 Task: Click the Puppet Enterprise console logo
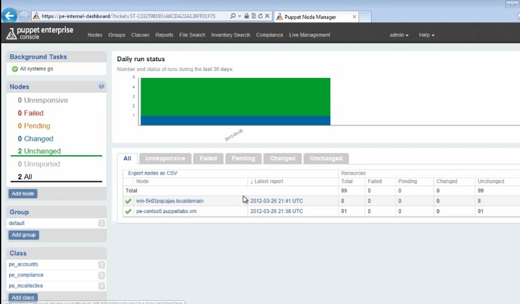(x=40, y=33)
